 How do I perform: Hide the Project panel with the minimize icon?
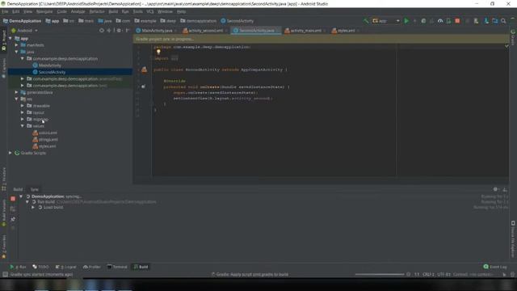[x=128, y=31]
